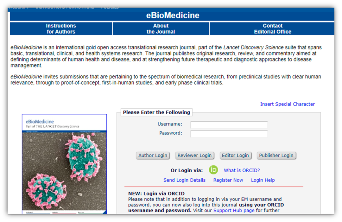Sign in using Editor Login button
This screenshot has width=342, height=222.
[x=235, y=155]
